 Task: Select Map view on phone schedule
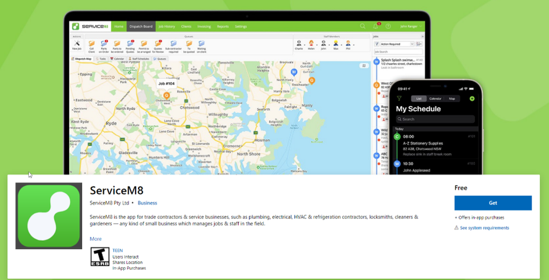coord(452,99)
